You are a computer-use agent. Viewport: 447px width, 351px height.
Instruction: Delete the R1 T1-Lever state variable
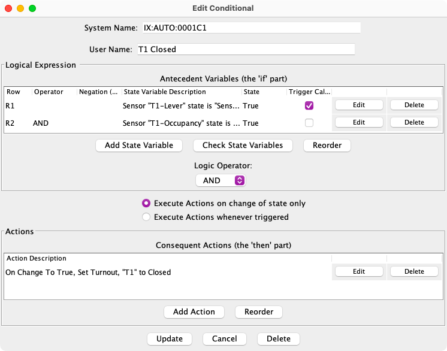pyautogui.click(x=414, y=105)
